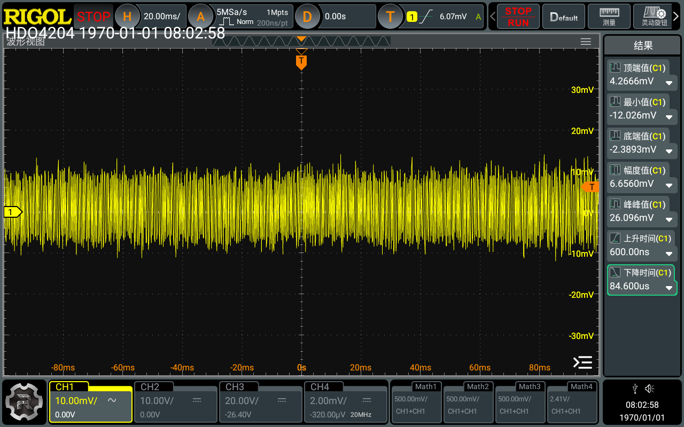The image size is (684, 427).
Task: Open the acquisition A settings
Action: [200, 17]
